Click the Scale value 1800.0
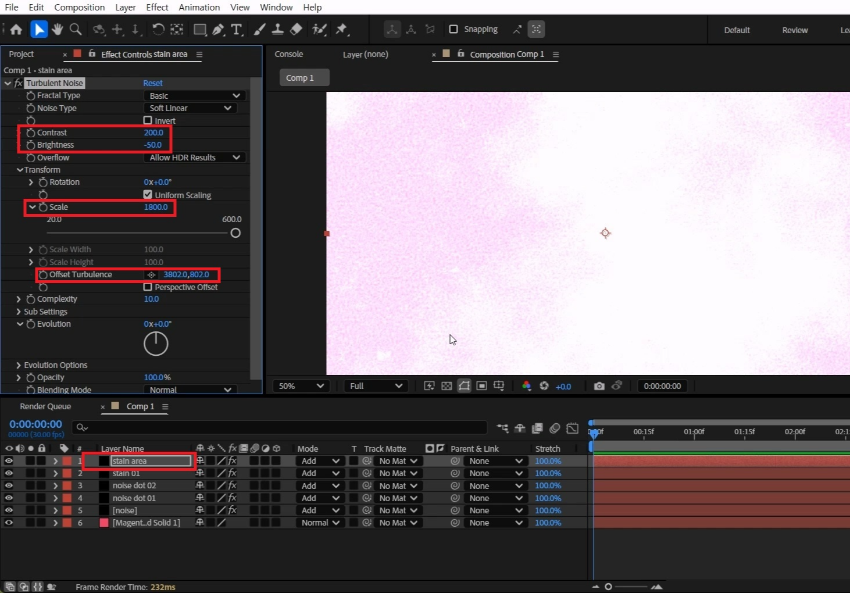Viewport: 850px width, 593px height. (x=156, y=207)
